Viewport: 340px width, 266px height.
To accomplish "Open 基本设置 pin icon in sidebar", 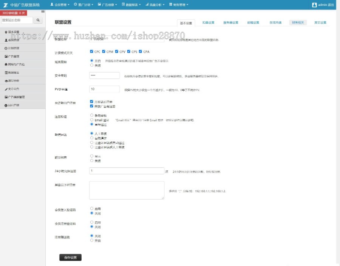I will coord(6,32).
